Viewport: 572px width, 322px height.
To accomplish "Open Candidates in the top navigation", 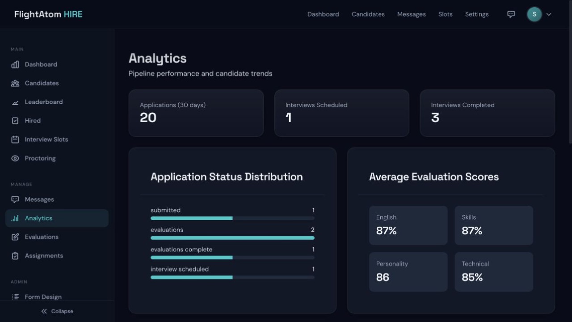I will click(368, 14).
